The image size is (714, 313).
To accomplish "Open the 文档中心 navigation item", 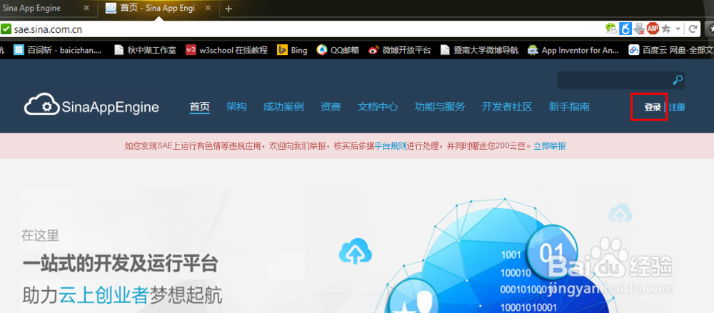I will click(x=378, y=107).
